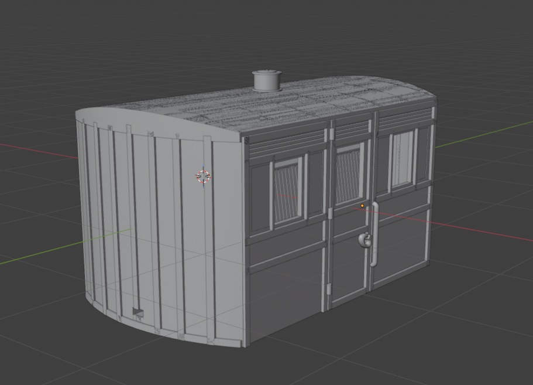Select the cylindrical chimney vent on roof
This screenshot has width=533, height=385.
coord(267,81)
